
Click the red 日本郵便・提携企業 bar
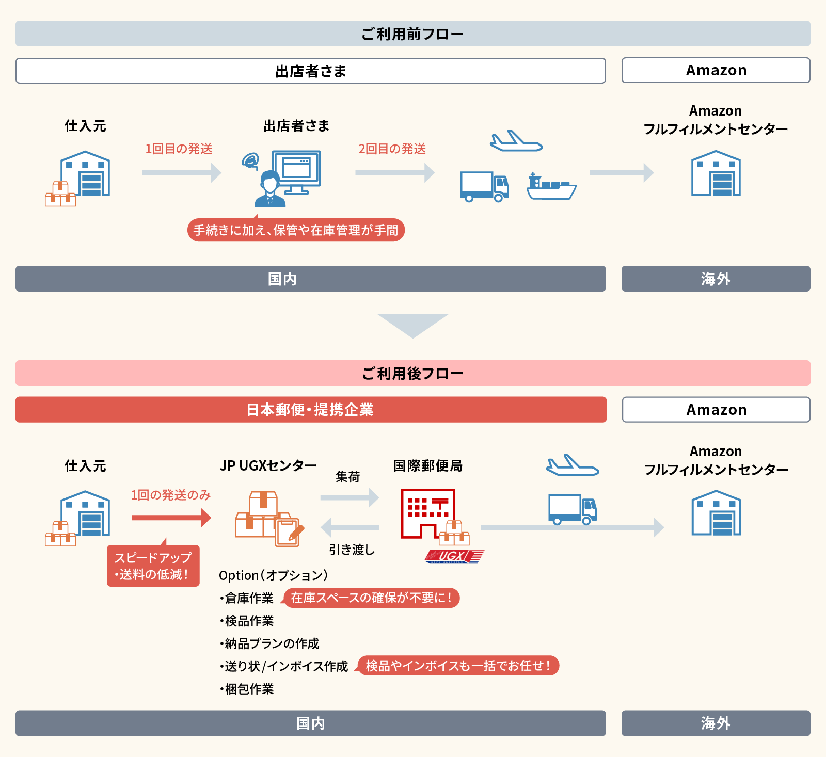pyautogui.click(x=311, y=410)
